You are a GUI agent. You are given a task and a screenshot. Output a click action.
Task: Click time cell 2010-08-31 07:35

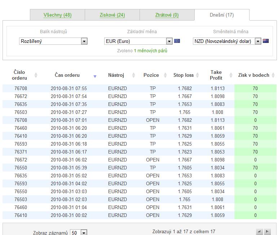coord(69,105)
